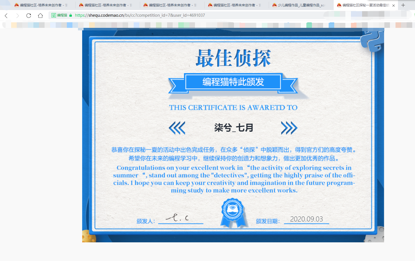Click the recipient name 柒兮_七月
Viewport: 415px width, 261px height.
pyautogui.click(x=233, y=128)
